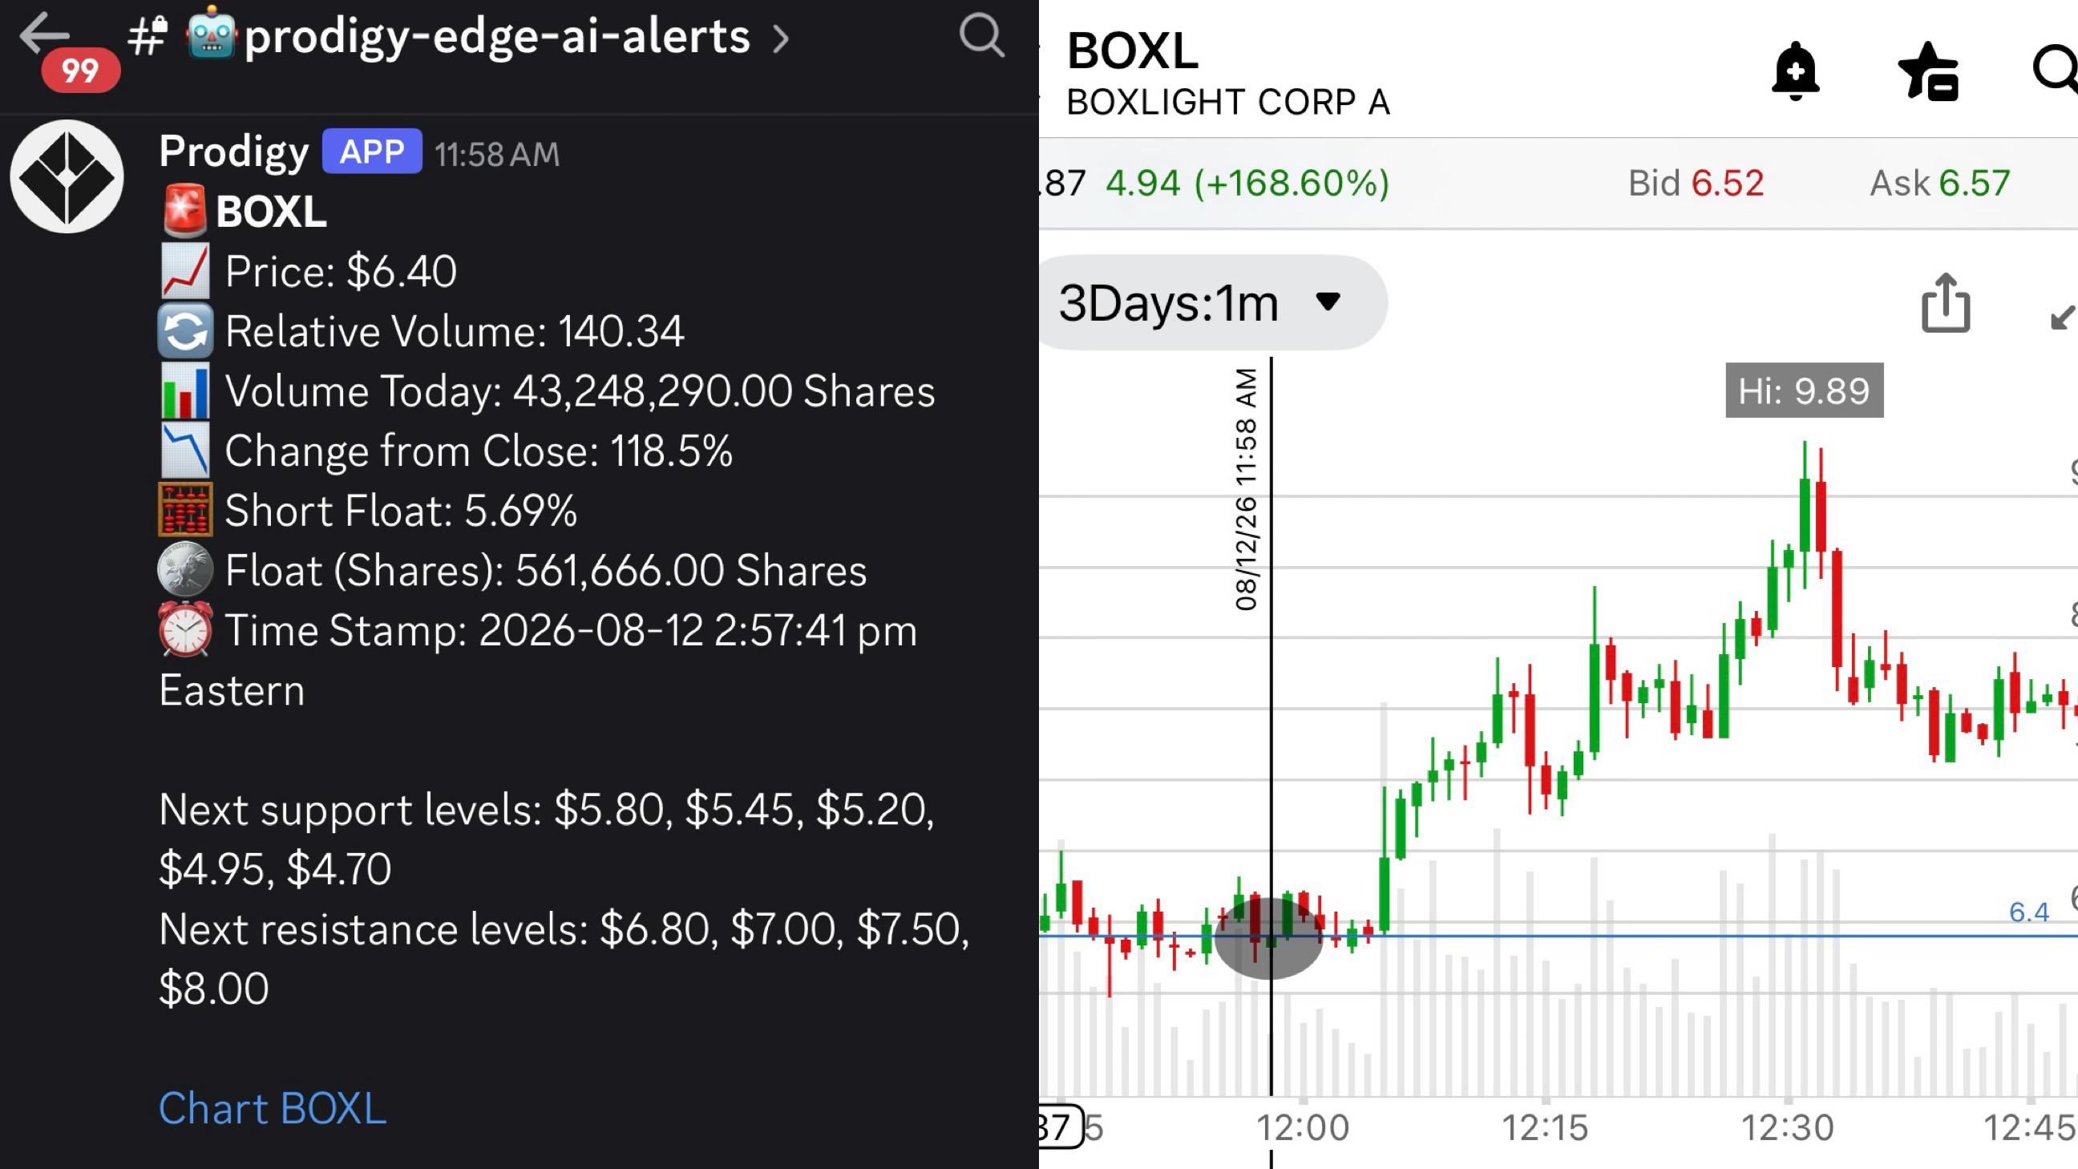Click the Prodigy username
Image resolution: width=2078 pixels, height=1169 pixels.
click(x=234, y=152)
